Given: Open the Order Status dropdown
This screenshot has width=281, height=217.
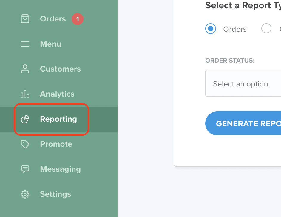Looking at the screenshot, I should (x=243, y=83).
